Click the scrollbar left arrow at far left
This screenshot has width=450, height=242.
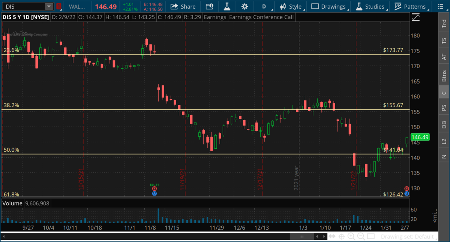point(3,236)
